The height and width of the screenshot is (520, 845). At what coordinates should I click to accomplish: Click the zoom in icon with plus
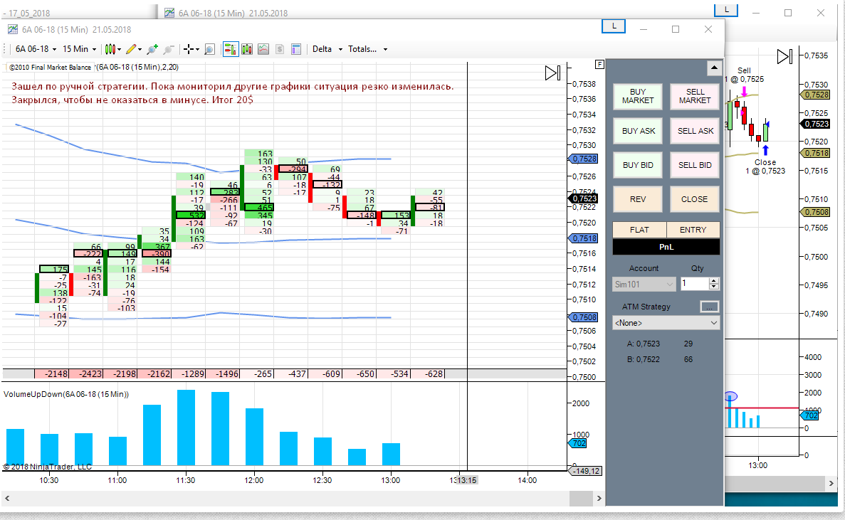click(152, 49)
